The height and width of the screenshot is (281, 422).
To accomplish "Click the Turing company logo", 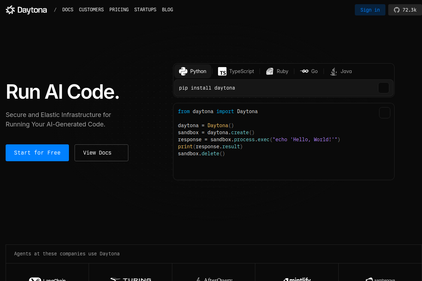I will coord(130,279).
